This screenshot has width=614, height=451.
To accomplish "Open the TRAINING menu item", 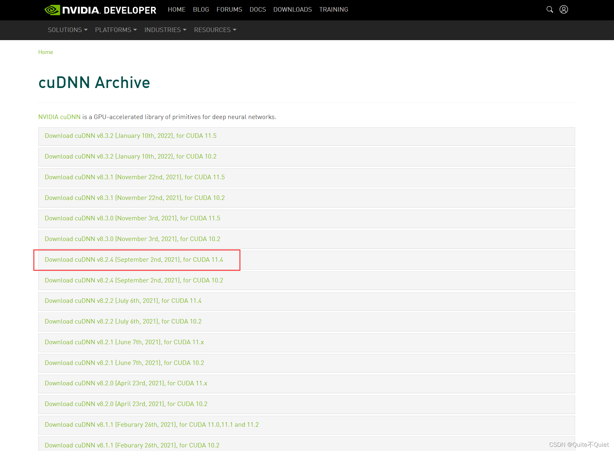I will tap(334, 10).
